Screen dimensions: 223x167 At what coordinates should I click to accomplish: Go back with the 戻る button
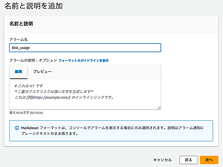point(188,160)
